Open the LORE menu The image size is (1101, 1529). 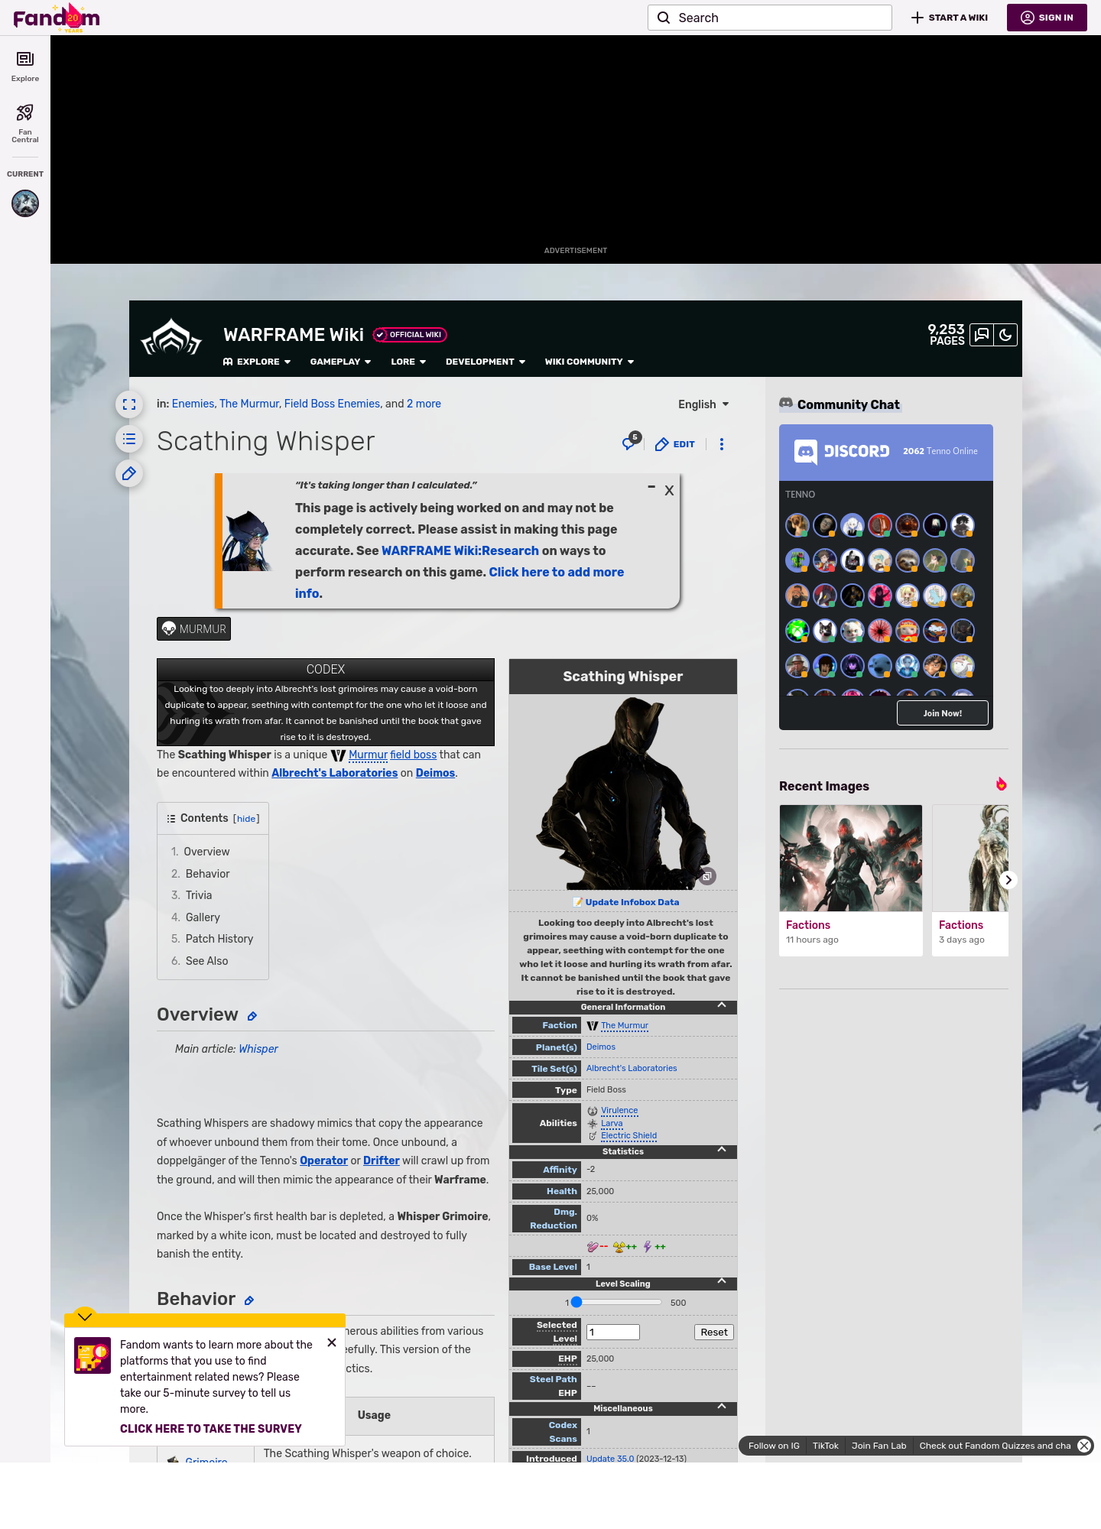pyautogui.click(x=408, y=362)
